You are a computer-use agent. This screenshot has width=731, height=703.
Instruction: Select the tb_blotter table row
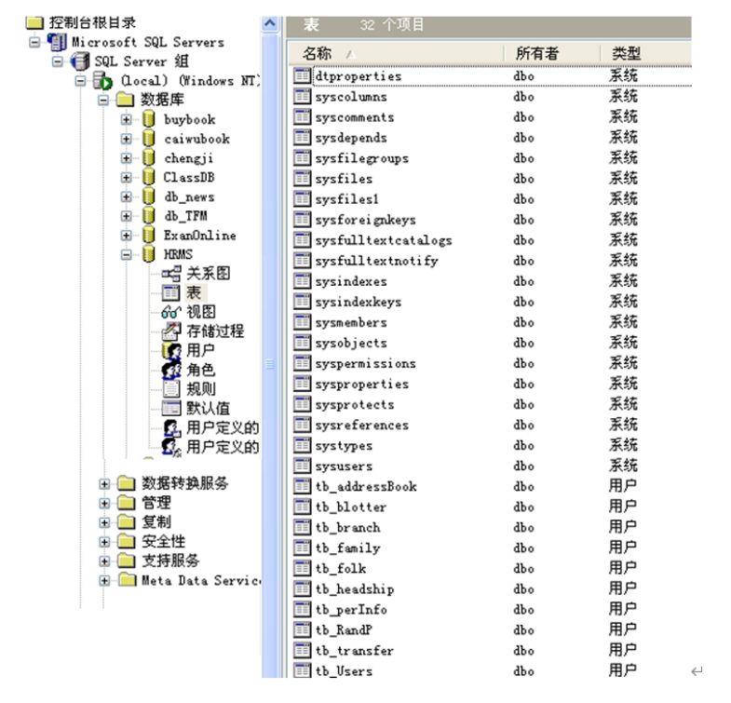(493, 507)
